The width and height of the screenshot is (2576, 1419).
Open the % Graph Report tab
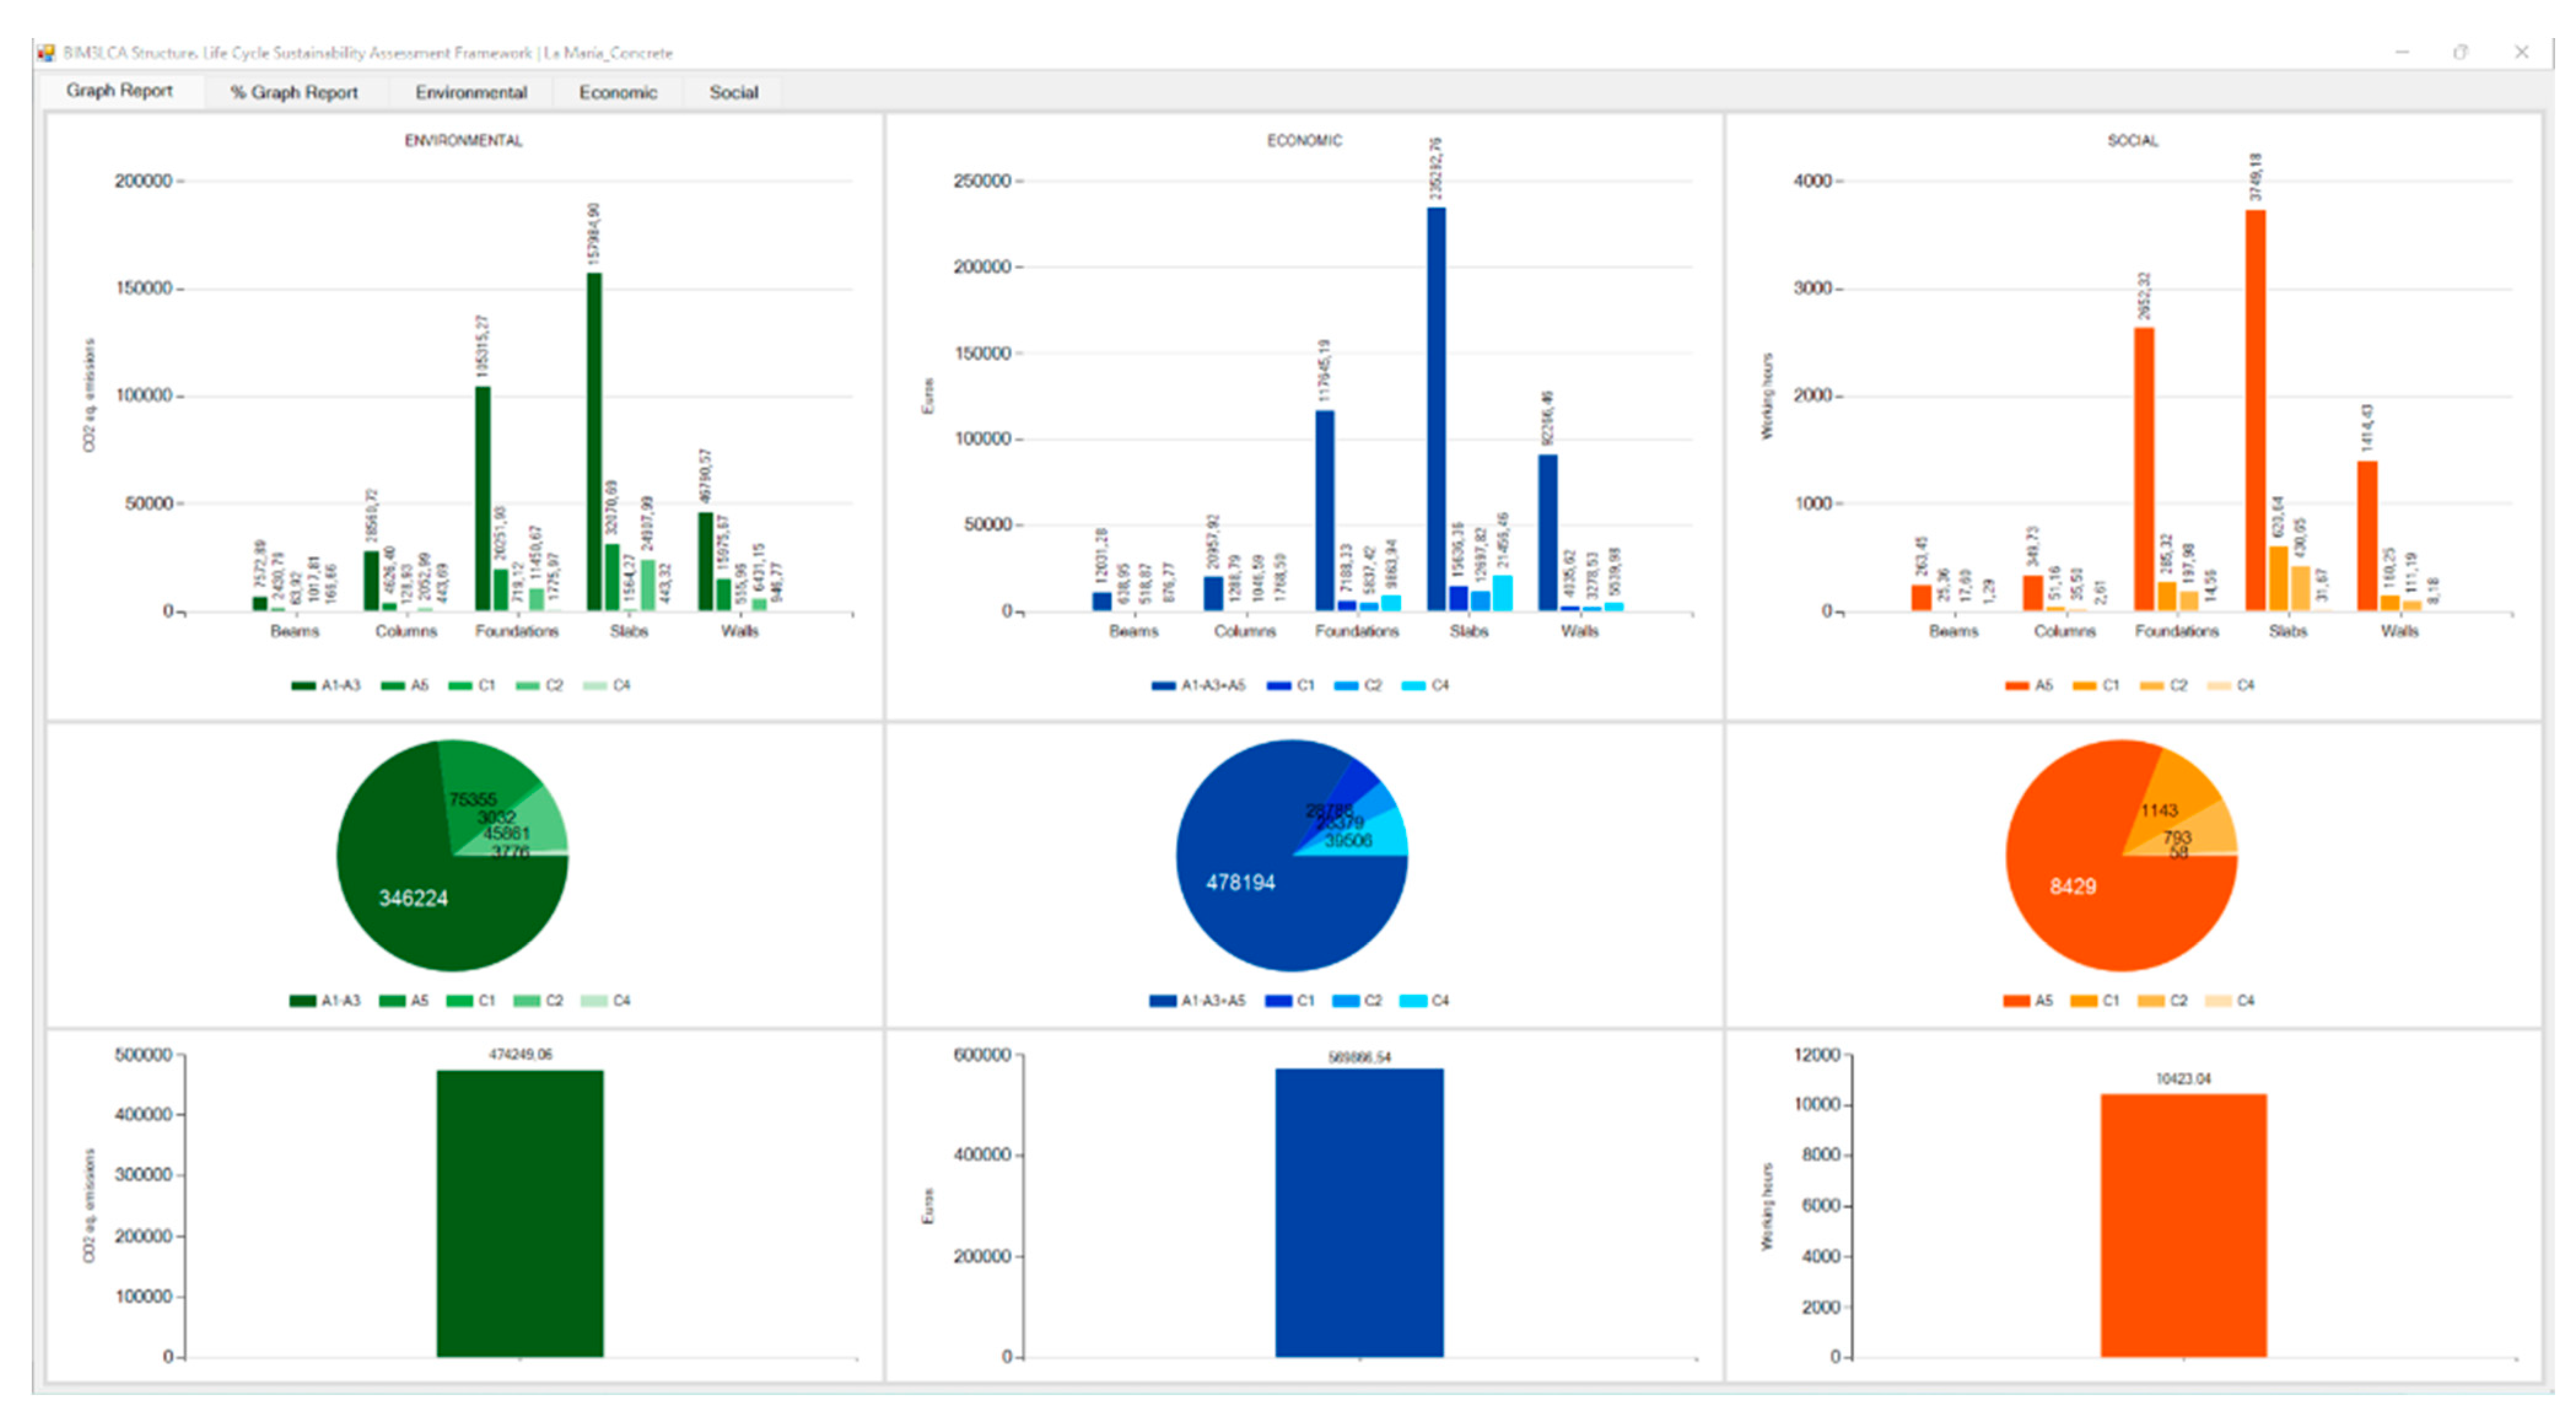293,92
